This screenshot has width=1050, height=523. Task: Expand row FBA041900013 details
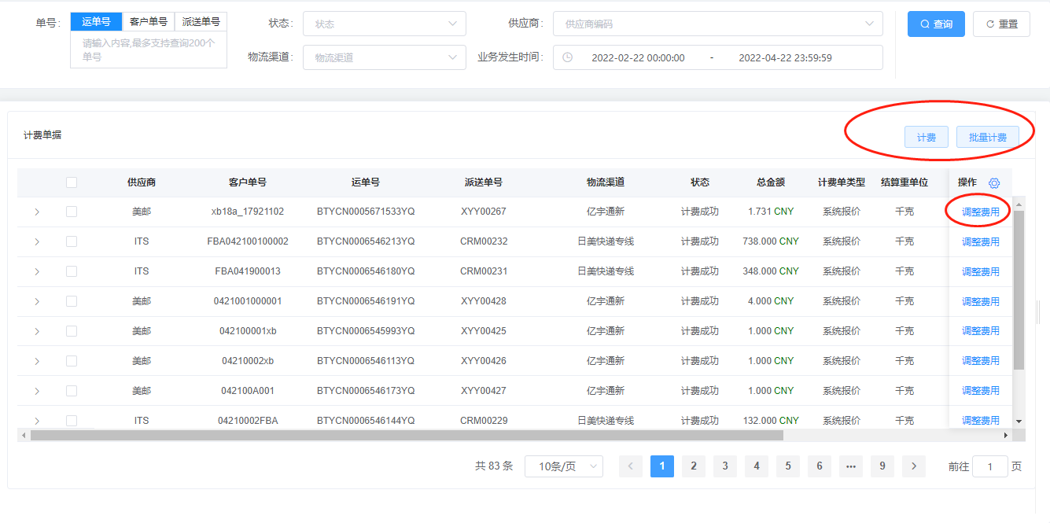[37, 271]
